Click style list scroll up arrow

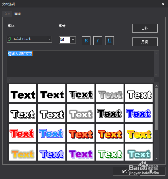click(x=156, y=86)
